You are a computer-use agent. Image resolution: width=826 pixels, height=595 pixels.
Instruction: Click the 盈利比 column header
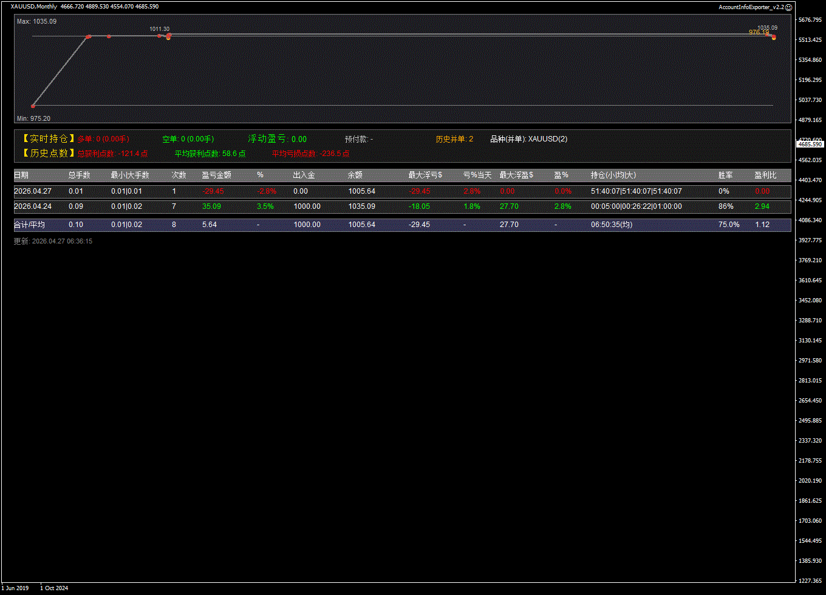pyautogui.click(x=765, y=175)
